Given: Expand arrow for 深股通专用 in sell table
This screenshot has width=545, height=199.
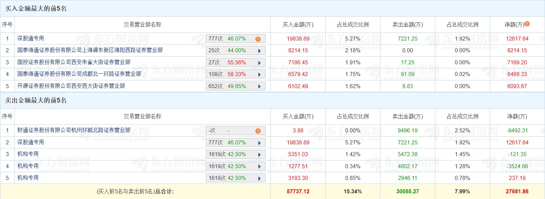Looking at the screenshot, I should click(x=259, y=143).
